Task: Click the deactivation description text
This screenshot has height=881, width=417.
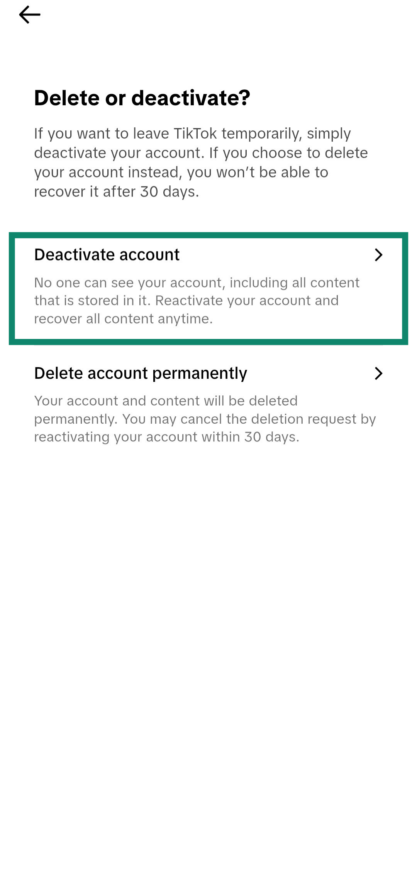Action: click(197, 301)
